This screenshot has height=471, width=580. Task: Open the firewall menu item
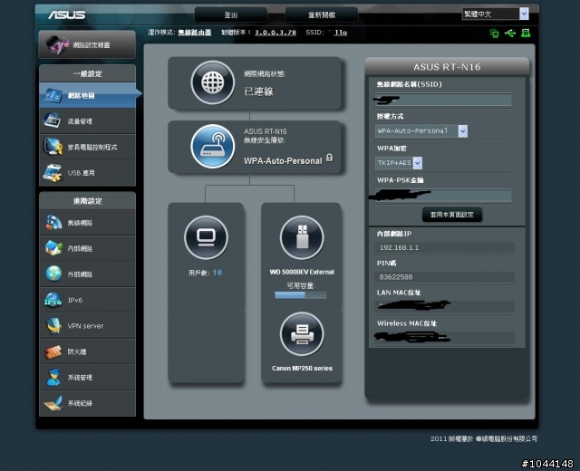click(87, 351)
